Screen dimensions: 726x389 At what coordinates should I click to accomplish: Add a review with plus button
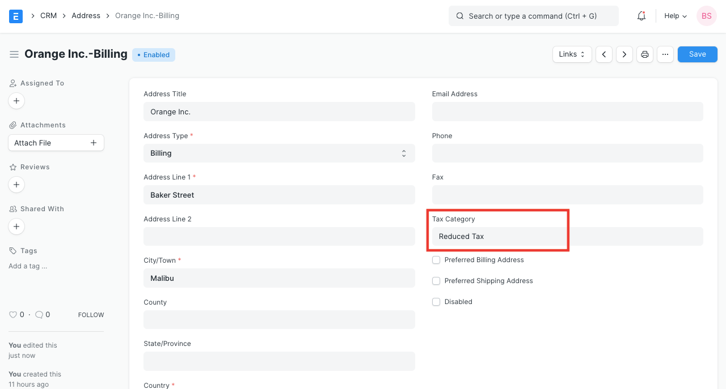click(16, 185)
